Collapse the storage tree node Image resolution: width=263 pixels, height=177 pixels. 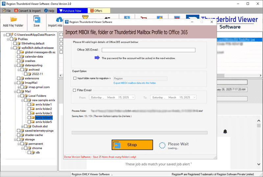tap(15, 140)
